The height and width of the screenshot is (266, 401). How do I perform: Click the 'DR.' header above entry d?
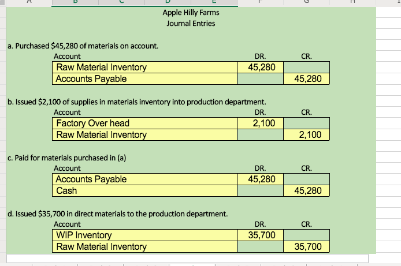(x=261, y=224)
